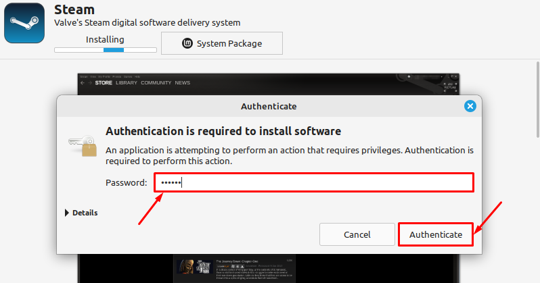
Task: Click the Steam title text
Action: tap(74, 9)
